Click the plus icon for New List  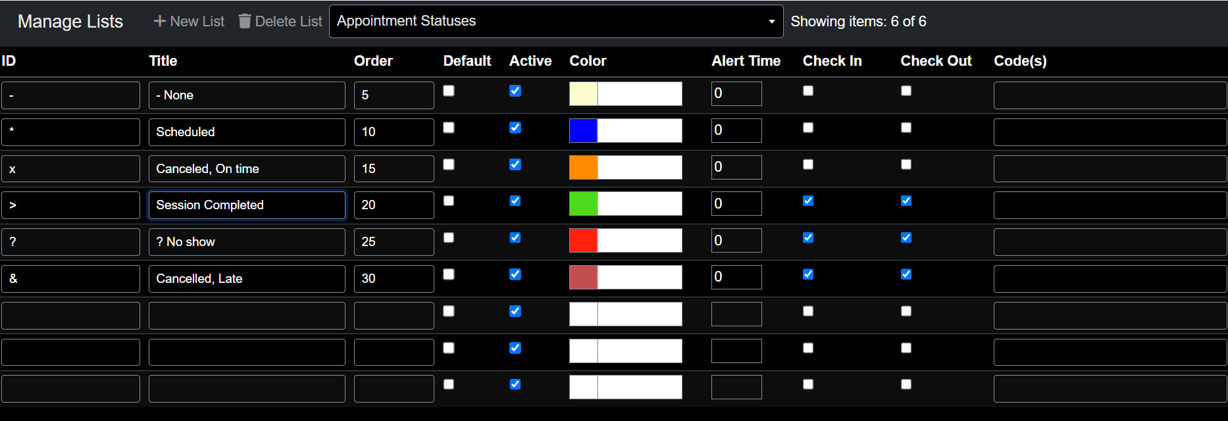point(159,21)
